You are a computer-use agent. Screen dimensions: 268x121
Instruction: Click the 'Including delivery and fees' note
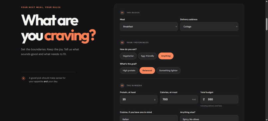(x=211, y=106)
